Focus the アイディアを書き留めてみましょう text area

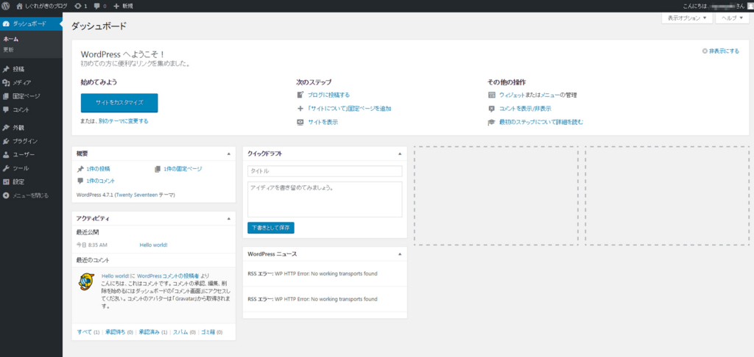[325, 199]
